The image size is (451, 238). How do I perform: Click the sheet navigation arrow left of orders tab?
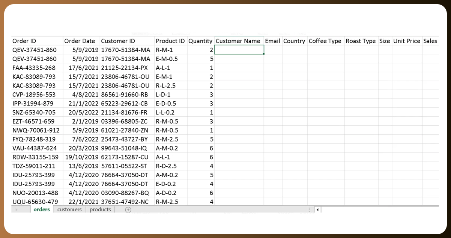click(16, 210)
